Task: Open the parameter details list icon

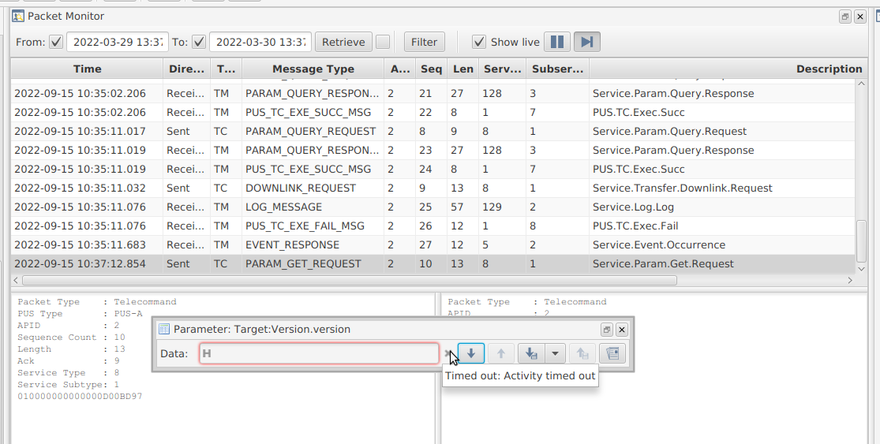Action: [x=612, y=353]
